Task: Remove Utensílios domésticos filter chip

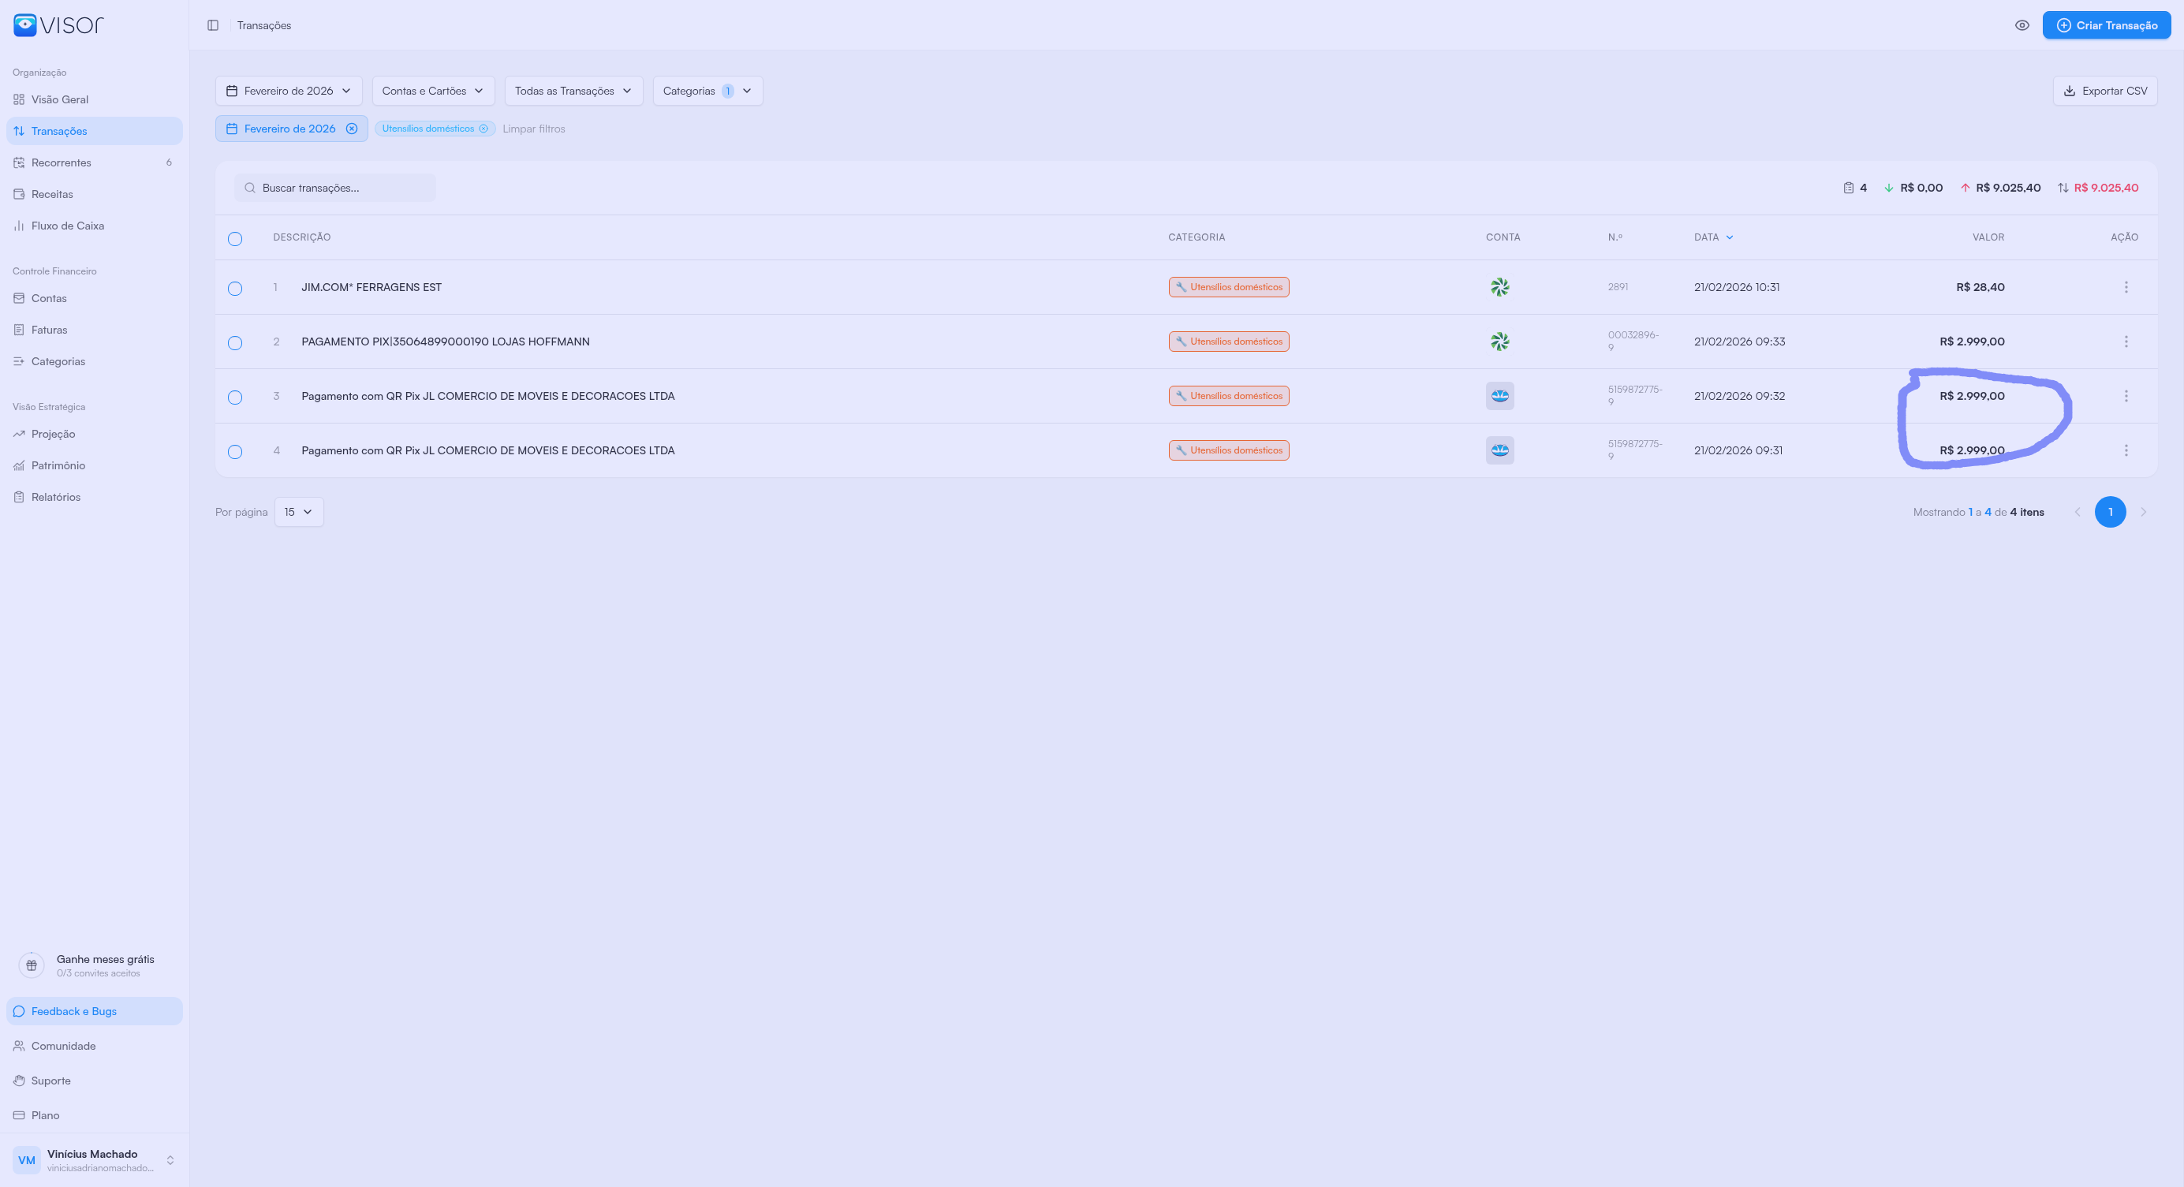Action: click(x=483, y=129)
